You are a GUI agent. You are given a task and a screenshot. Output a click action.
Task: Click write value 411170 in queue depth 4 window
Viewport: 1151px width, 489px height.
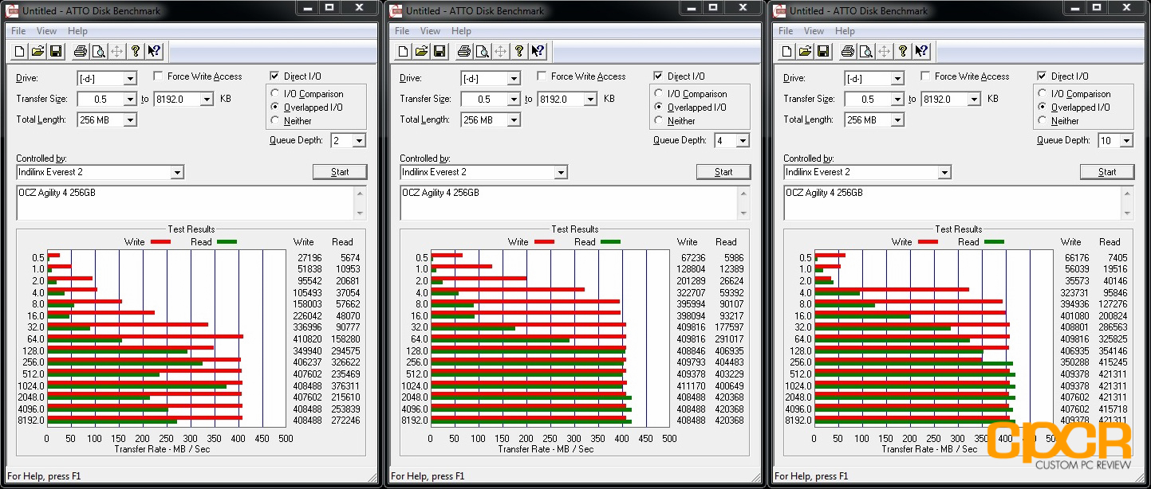point(691,385)
